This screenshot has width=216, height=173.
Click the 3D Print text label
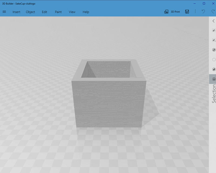pos(175,12)
